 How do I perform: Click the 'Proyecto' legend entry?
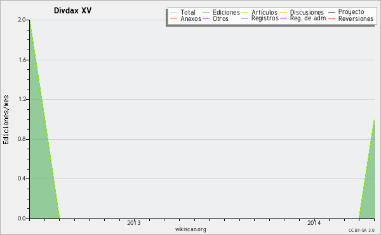(346, 12)
